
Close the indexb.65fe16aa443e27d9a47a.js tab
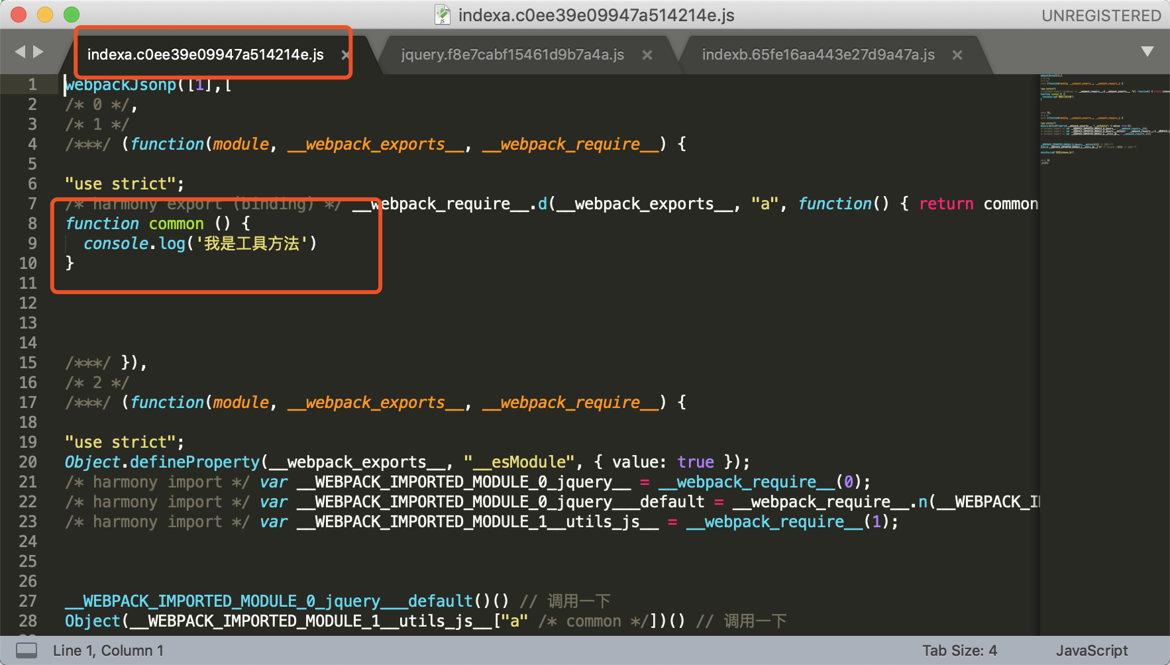pos(957,55)
